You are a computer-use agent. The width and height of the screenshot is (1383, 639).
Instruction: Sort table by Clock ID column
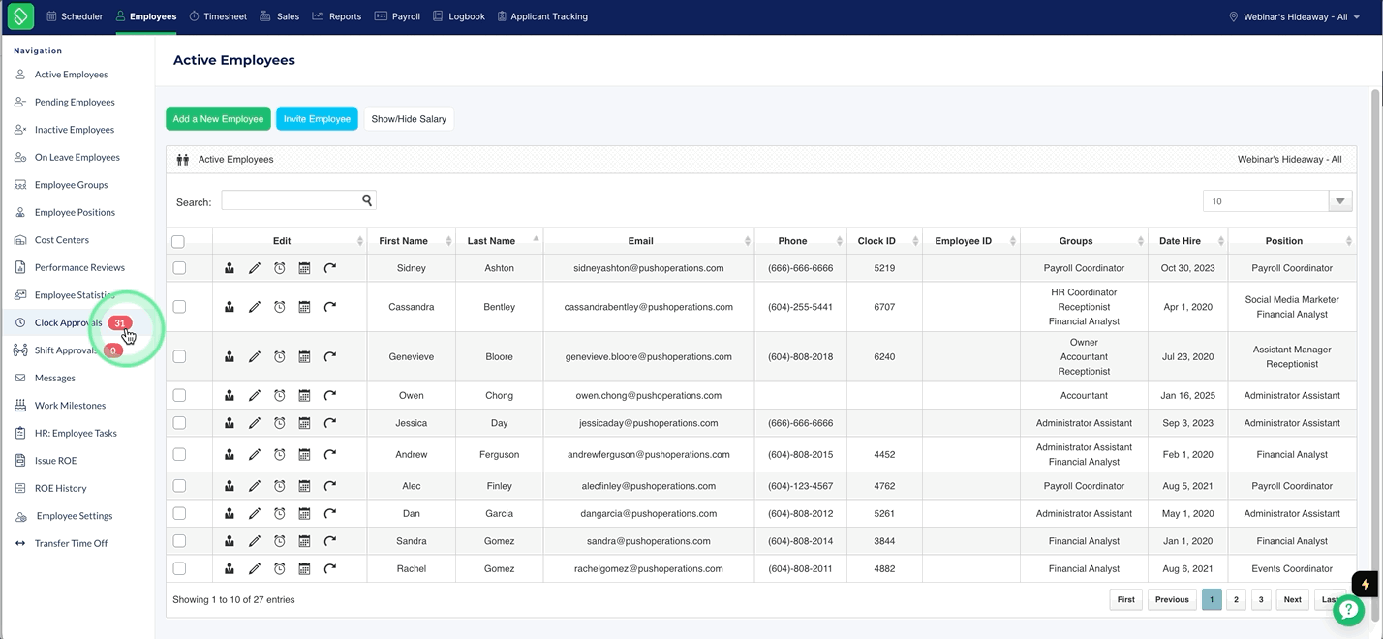pos(883,241)
